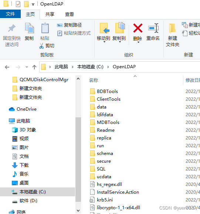Click the Pin to Quick access icon
The height and width of the screenshot is (214, 200).
[11, 28]
